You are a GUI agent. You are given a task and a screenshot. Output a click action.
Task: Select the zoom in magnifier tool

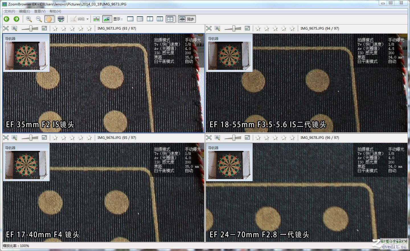29,19
